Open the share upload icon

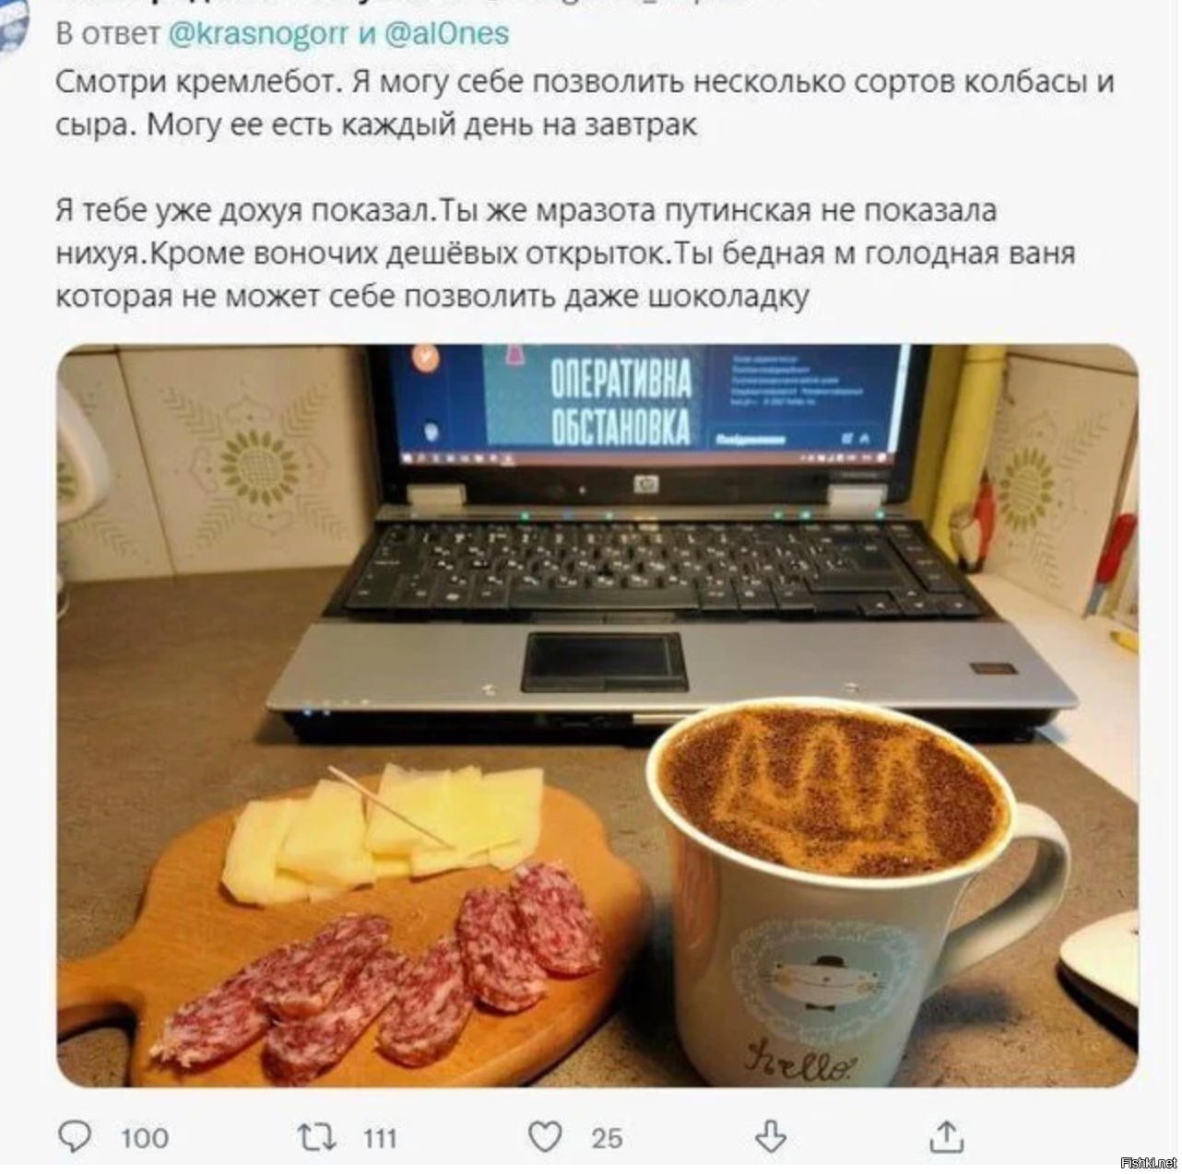pos(946,1137)
